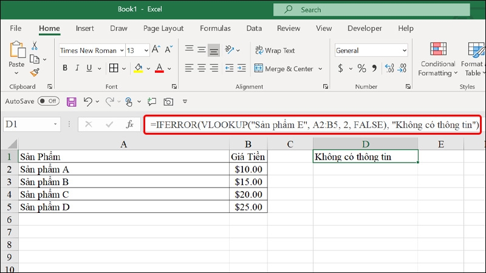Open the font name dropdown
486x273 pixels.
pyautogui.click(x=122, y=50)
